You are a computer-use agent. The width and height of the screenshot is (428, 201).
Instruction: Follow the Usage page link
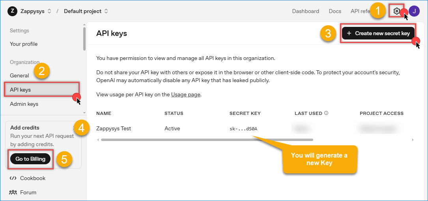[186, 94]
